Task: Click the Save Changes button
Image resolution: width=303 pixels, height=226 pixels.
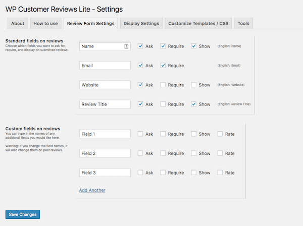Action: pyautogui.click(x=23, y=214)
